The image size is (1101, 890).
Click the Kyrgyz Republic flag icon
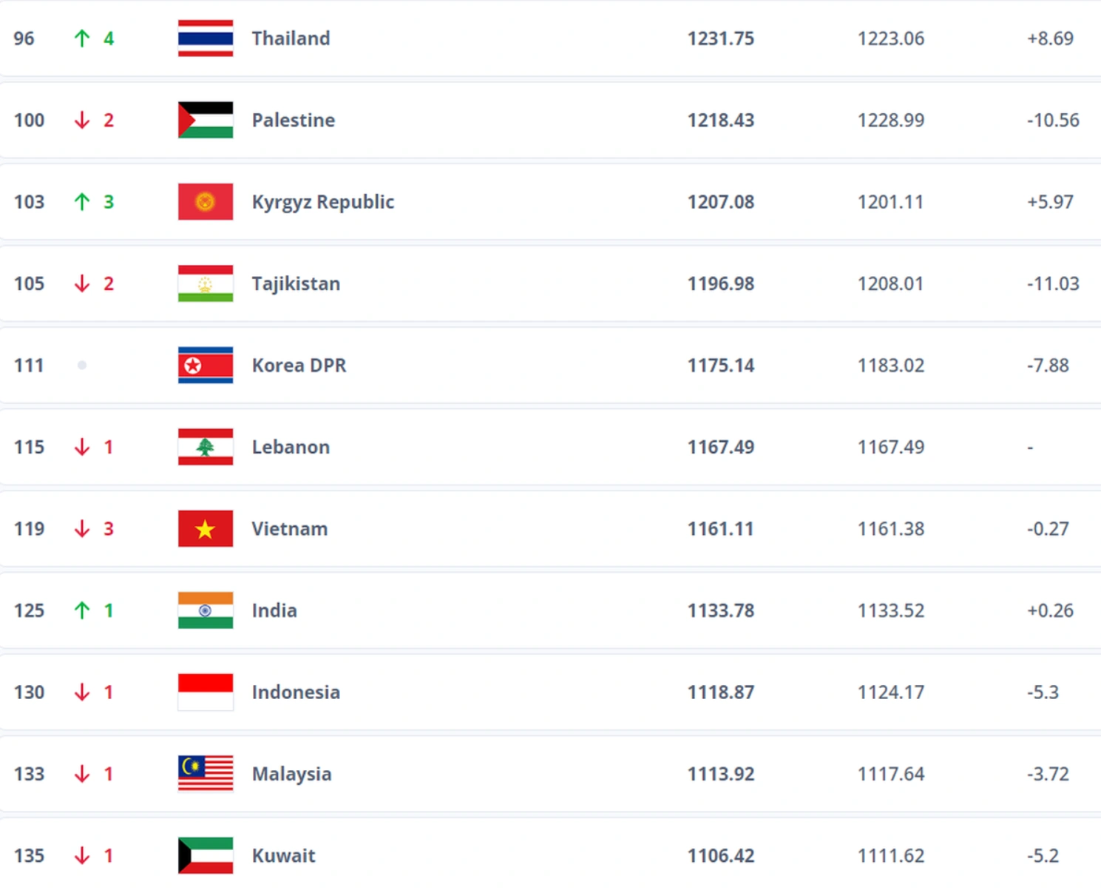tap(206, 202)
